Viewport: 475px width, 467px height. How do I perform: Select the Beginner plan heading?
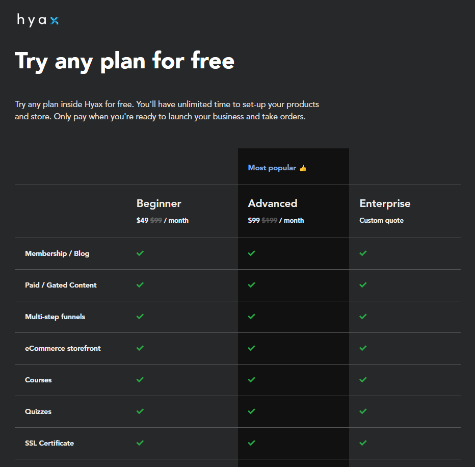(x=159, y=203)
